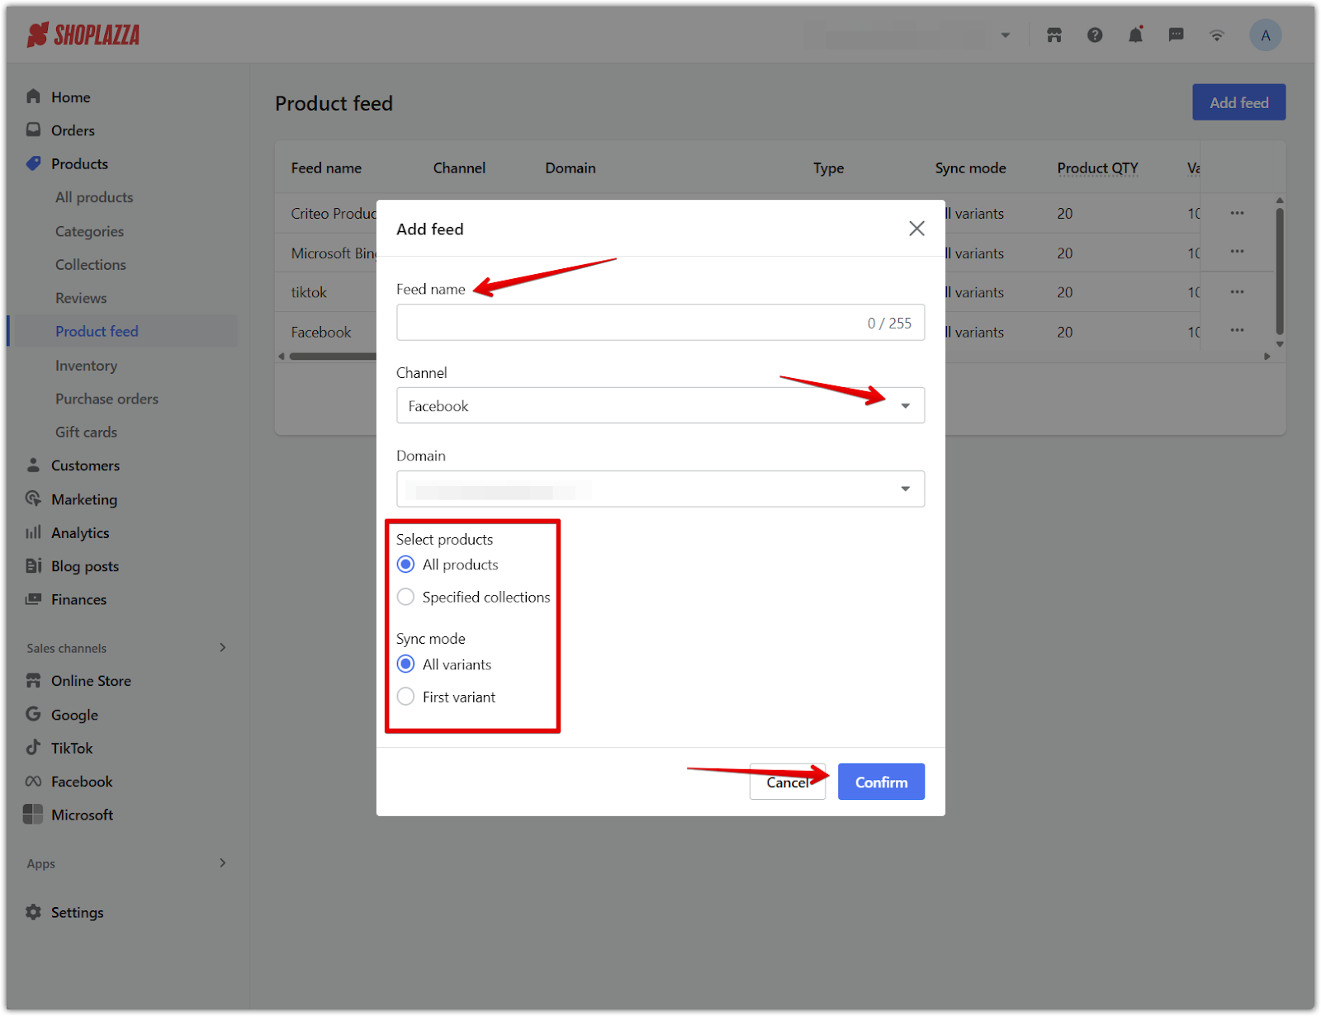Click the scroll left arrow of table
The width and height of the screenshot is (1321, 1016).
coord(282,357)
